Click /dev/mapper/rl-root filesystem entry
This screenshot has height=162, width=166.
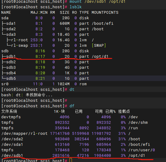[24, 134]
